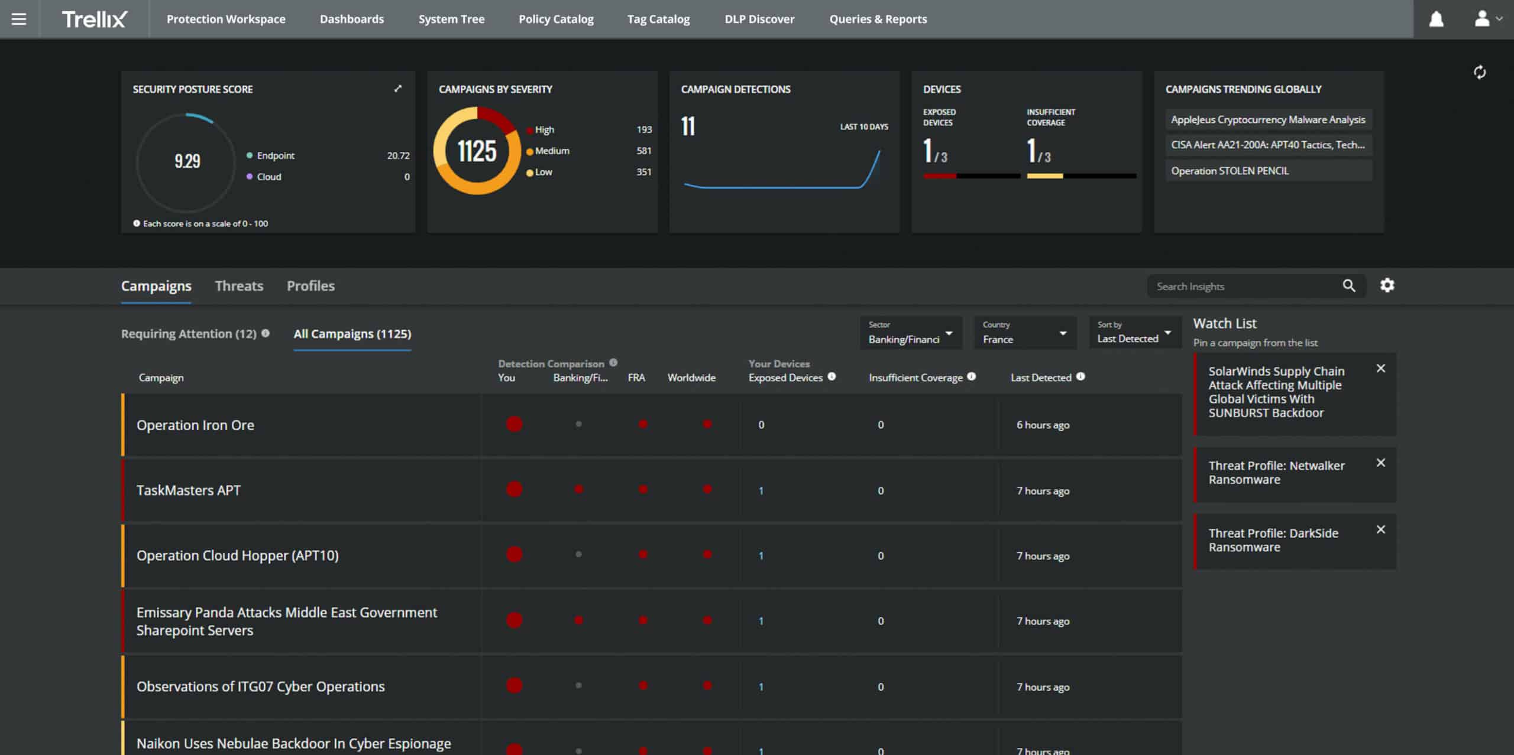Show All Campaigns (1125)

point(352,334)
